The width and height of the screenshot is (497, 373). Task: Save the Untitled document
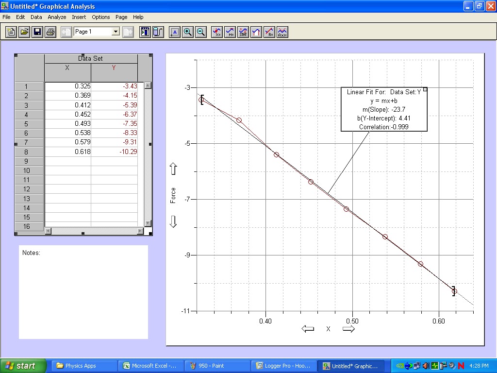click(x=37, y=32)
